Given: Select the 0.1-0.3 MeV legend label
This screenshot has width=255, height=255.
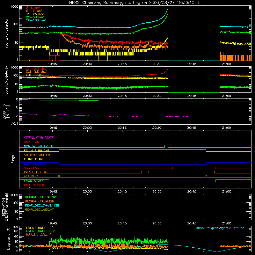Looking at the screenshot, I should (36, 69).
